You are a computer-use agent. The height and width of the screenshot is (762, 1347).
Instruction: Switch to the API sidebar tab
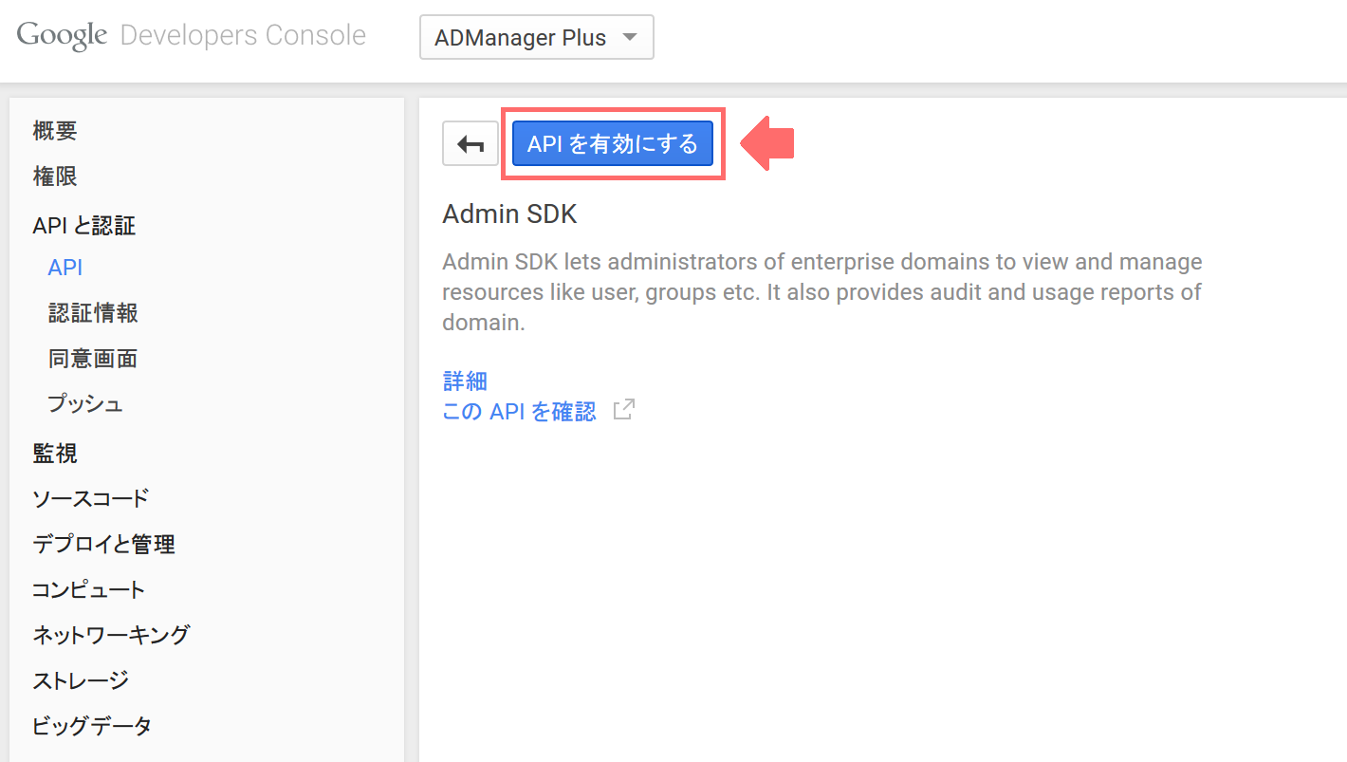pos(65,267)
